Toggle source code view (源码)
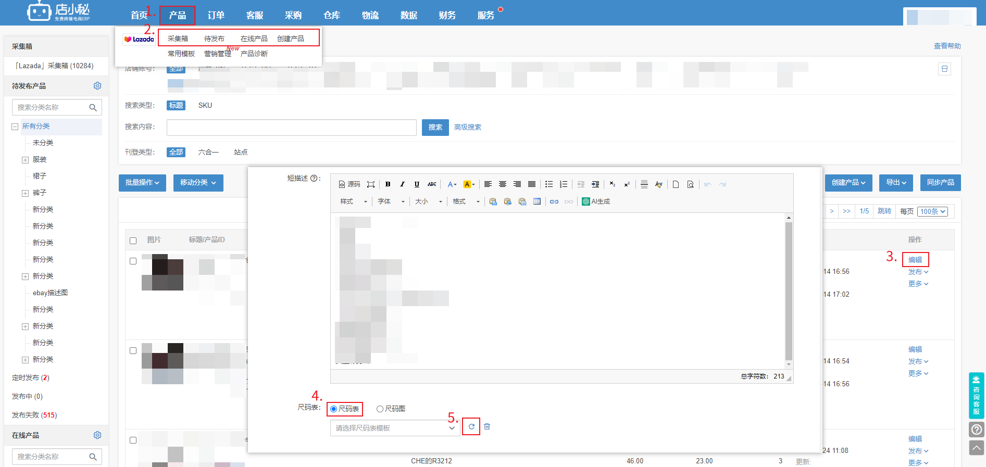The width and height of the screenshot is (986, 467). click(350, 184)
